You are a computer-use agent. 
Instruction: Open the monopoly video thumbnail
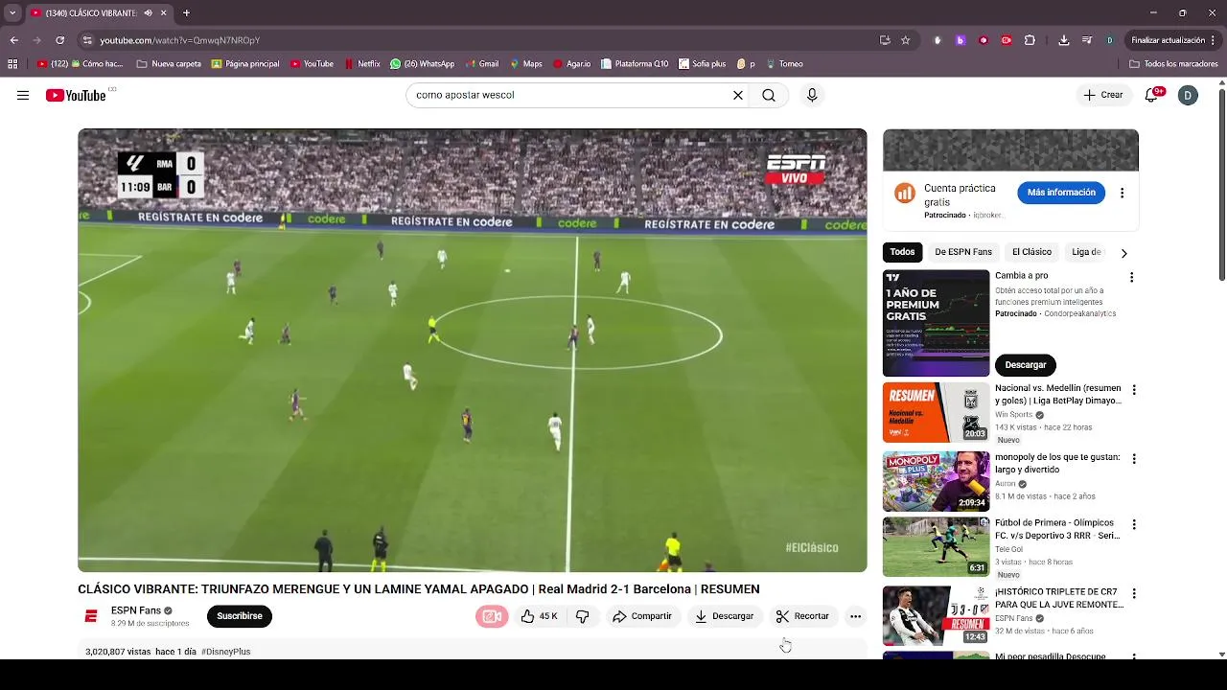[x=936, y=481]
